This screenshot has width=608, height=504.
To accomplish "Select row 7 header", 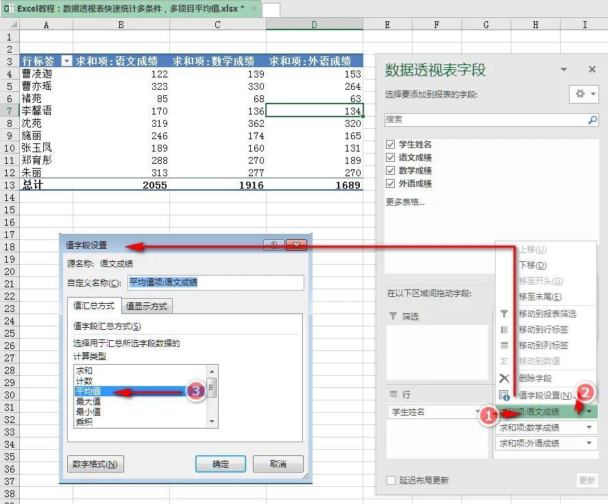I will (x=10, y=111).
